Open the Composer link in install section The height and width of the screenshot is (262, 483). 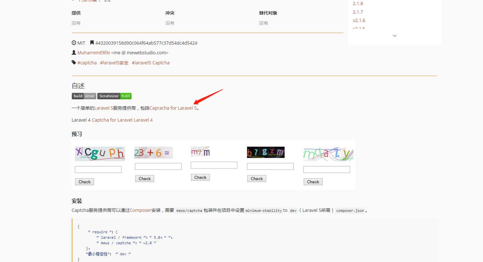[x=140, y=210]
